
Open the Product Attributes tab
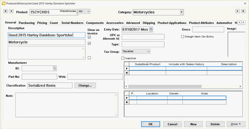201,23
